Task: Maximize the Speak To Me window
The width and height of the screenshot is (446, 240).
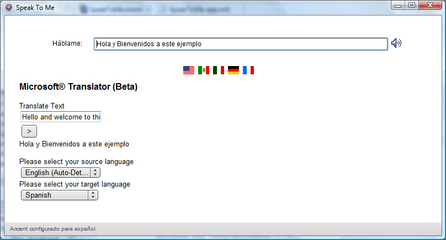Action: click(412, 5)
